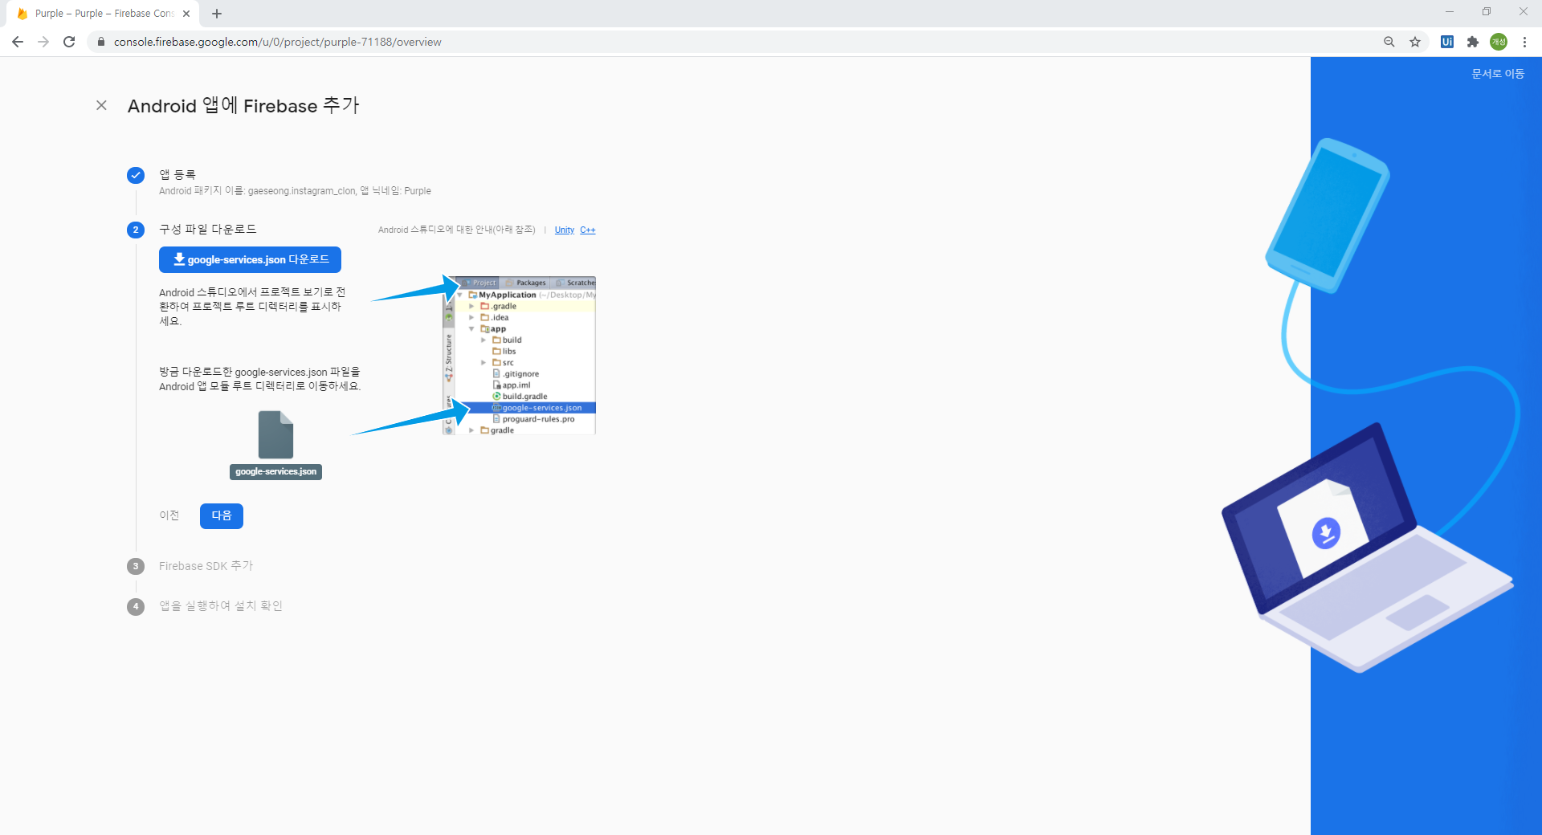Click the google-services.json file illustration
The width and height of the screenshot is (1542, 835).
point(275,434)
